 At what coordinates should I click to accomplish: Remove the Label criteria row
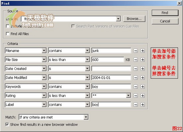135,105
